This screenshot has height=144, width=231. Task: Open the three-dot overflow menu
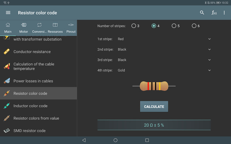pos(224,12)
